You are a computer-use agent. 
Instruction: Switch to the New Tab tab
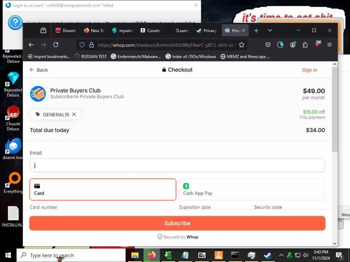(94, 30)
